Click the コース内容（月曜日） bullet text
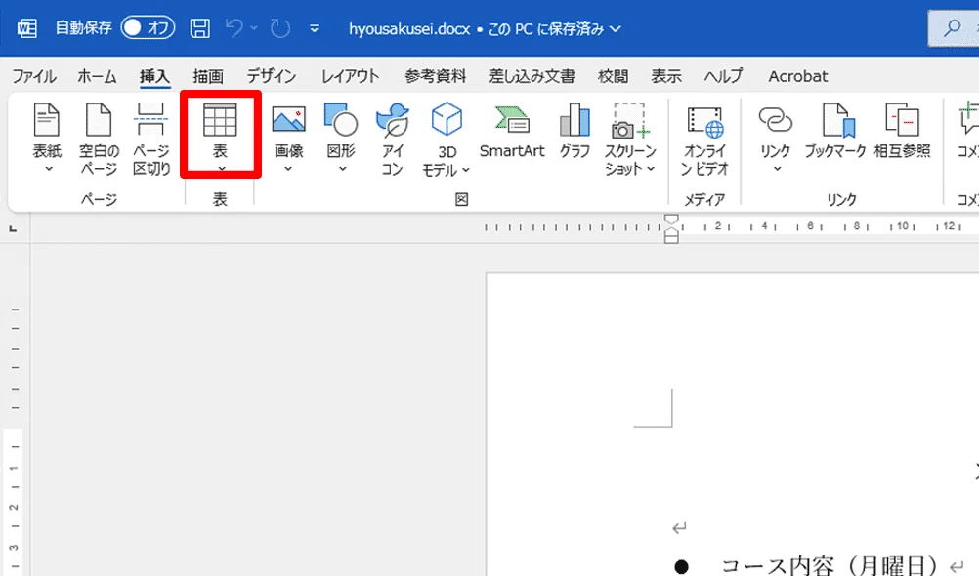The image size is (979, 576). pyautogui.click(x=830, y=566)
